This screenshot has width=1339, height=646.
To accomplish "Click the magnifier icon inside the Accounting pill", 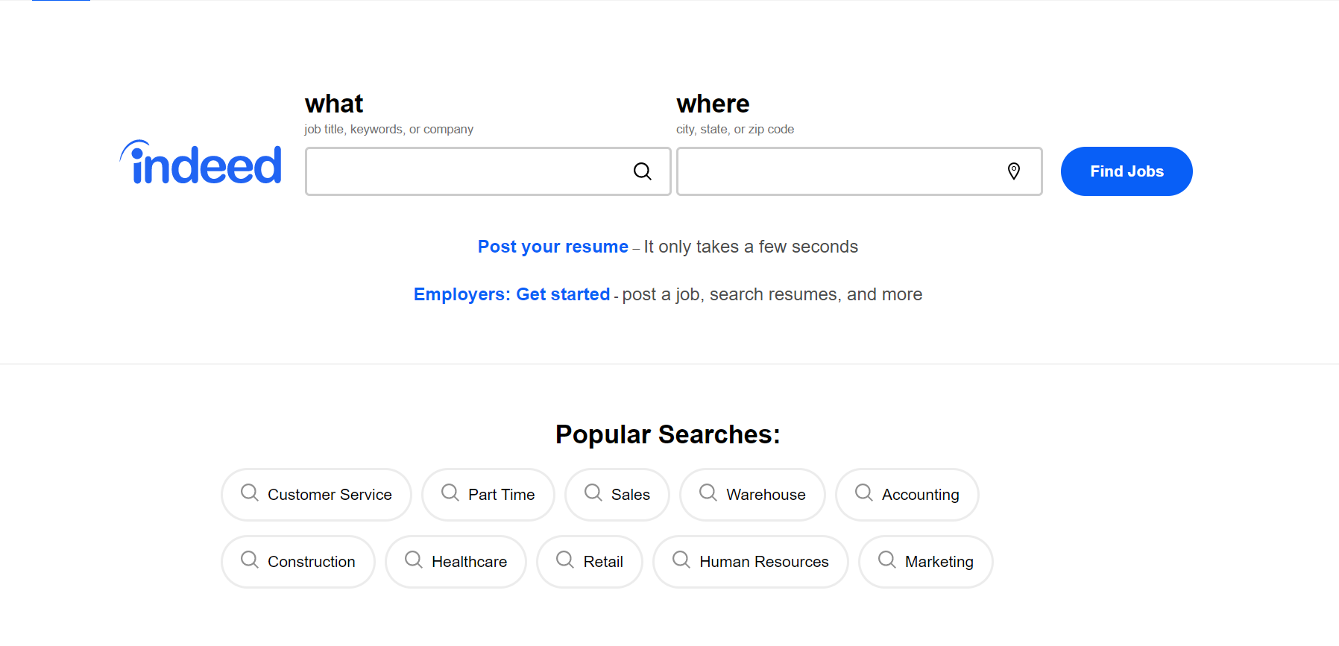I will [863, 493].
